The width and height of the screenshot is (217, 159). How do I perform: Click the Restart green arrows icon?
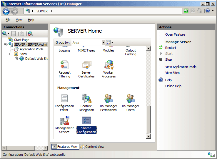pyautogui.click(x=161, y=47)
